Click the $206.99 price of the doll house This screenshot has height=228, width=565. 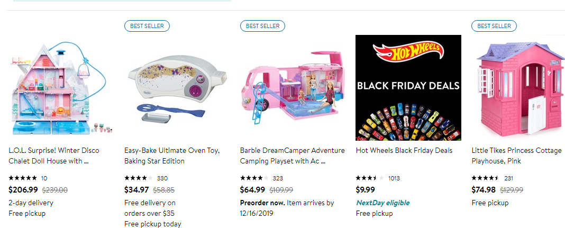tap(23, 189)
